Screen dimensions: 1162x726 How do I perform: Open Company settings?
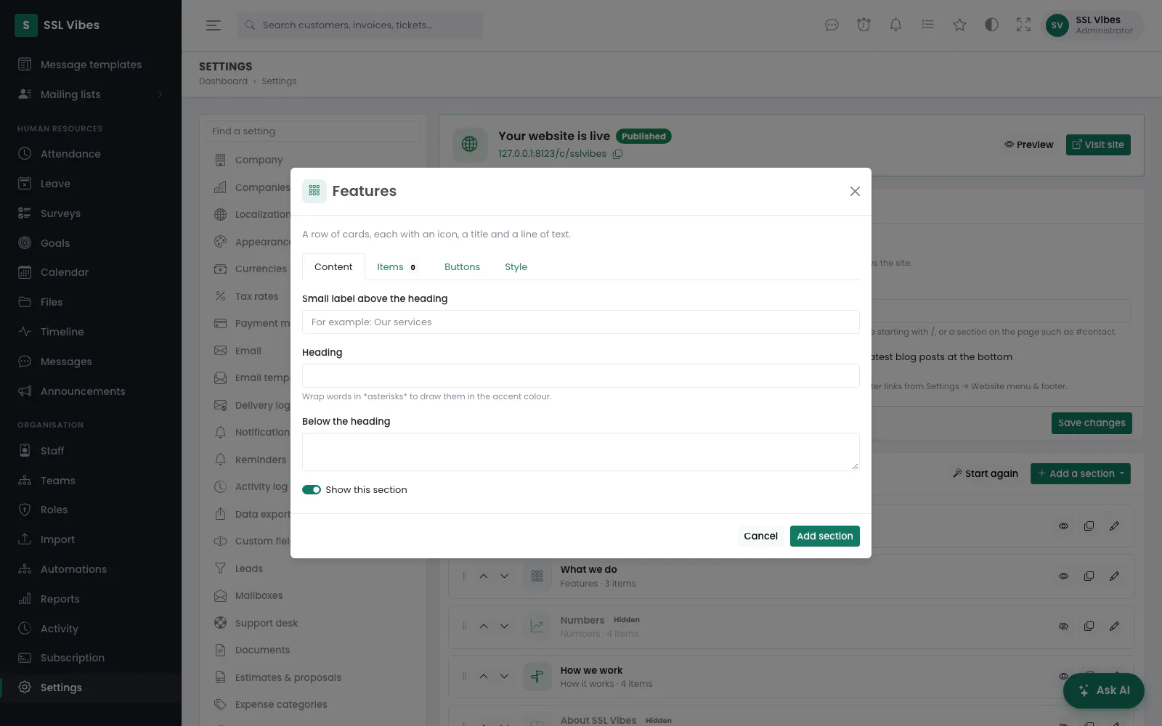[312, 160]
